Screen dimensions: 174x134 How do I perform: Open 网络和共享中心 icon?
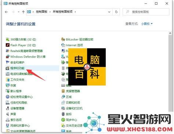pos(8,126)
